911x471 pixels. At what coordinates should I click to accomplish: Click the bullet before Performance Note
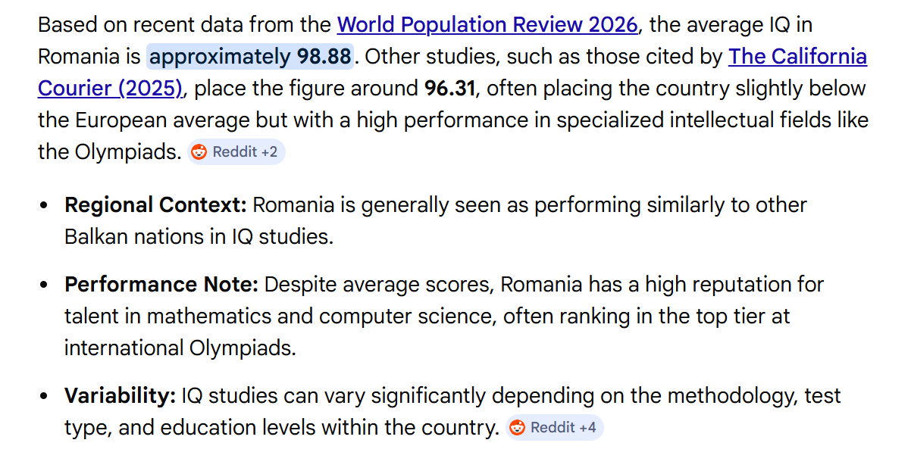[45, 285]
